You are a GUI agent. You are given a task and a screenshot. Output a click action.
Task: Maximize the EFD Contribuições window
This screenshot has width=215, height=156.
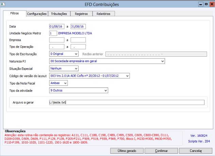[x=206, y=4]
